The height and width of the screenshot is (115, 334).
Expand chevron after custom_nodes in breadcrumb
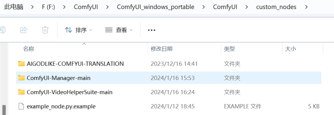point(306,7)
